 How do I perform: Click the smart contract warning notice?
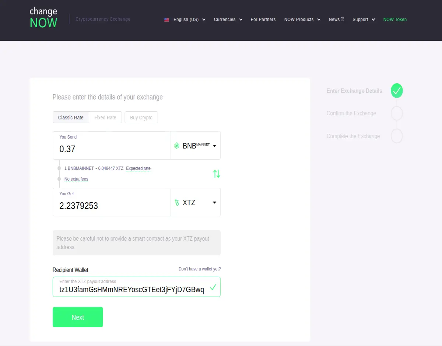(x=137, y=243)
